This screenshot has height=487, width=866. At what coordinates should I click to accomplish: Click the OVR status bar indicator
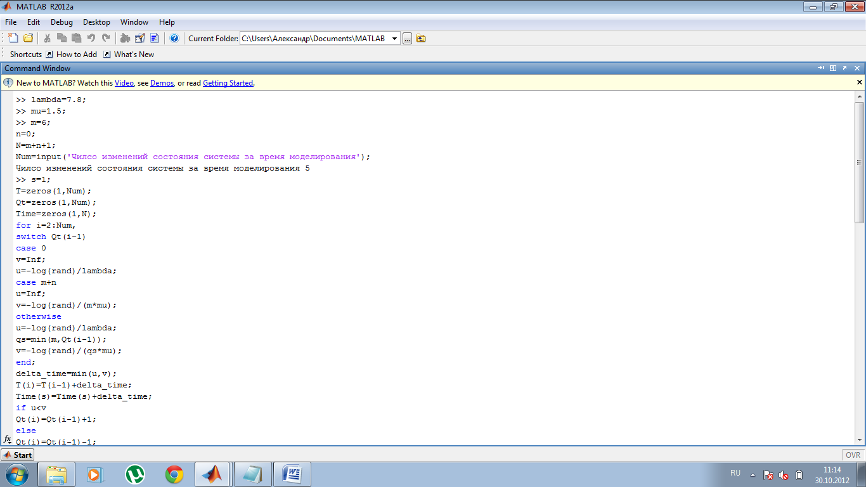click(x=853, y=455)
